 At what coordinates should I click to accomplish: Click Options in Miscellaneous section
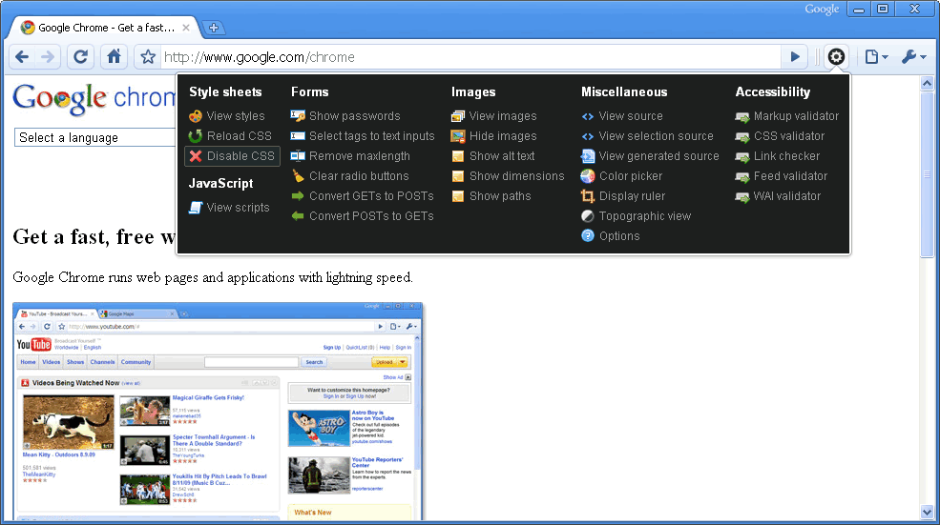619,236
